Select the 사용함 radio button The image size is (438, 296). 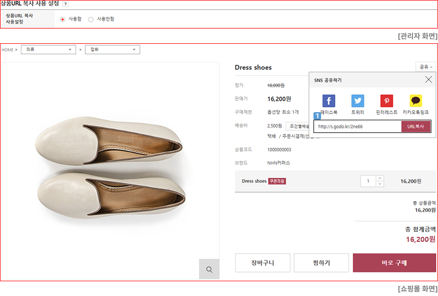point(63,19)
